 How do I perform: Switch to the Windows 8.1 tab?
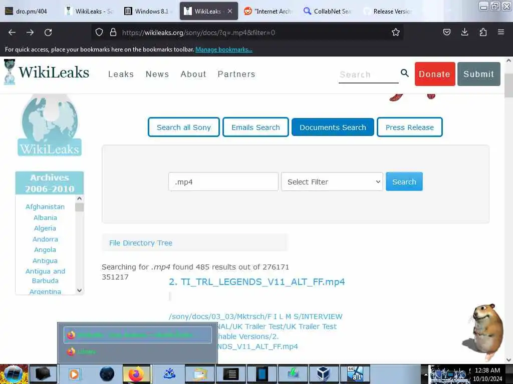tap(147, 11)
